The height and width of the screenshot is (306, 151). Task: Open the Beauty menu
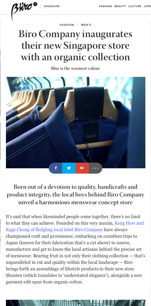120,6
